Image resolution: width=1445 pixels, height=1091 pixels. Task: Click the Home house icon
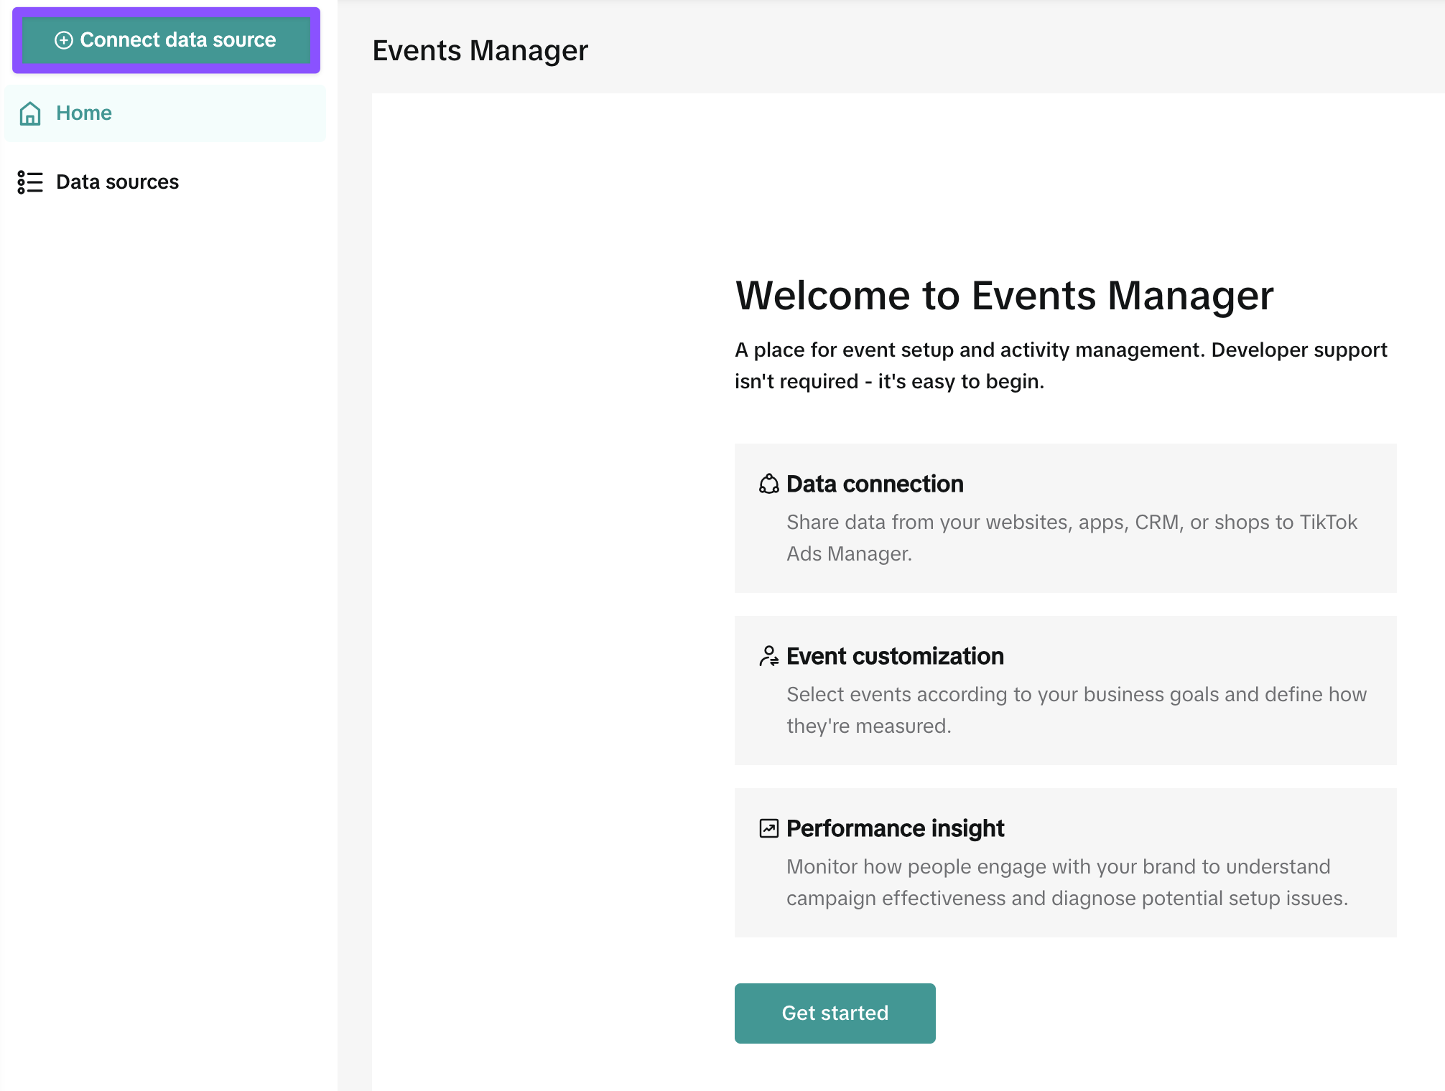tap(30, 113)
